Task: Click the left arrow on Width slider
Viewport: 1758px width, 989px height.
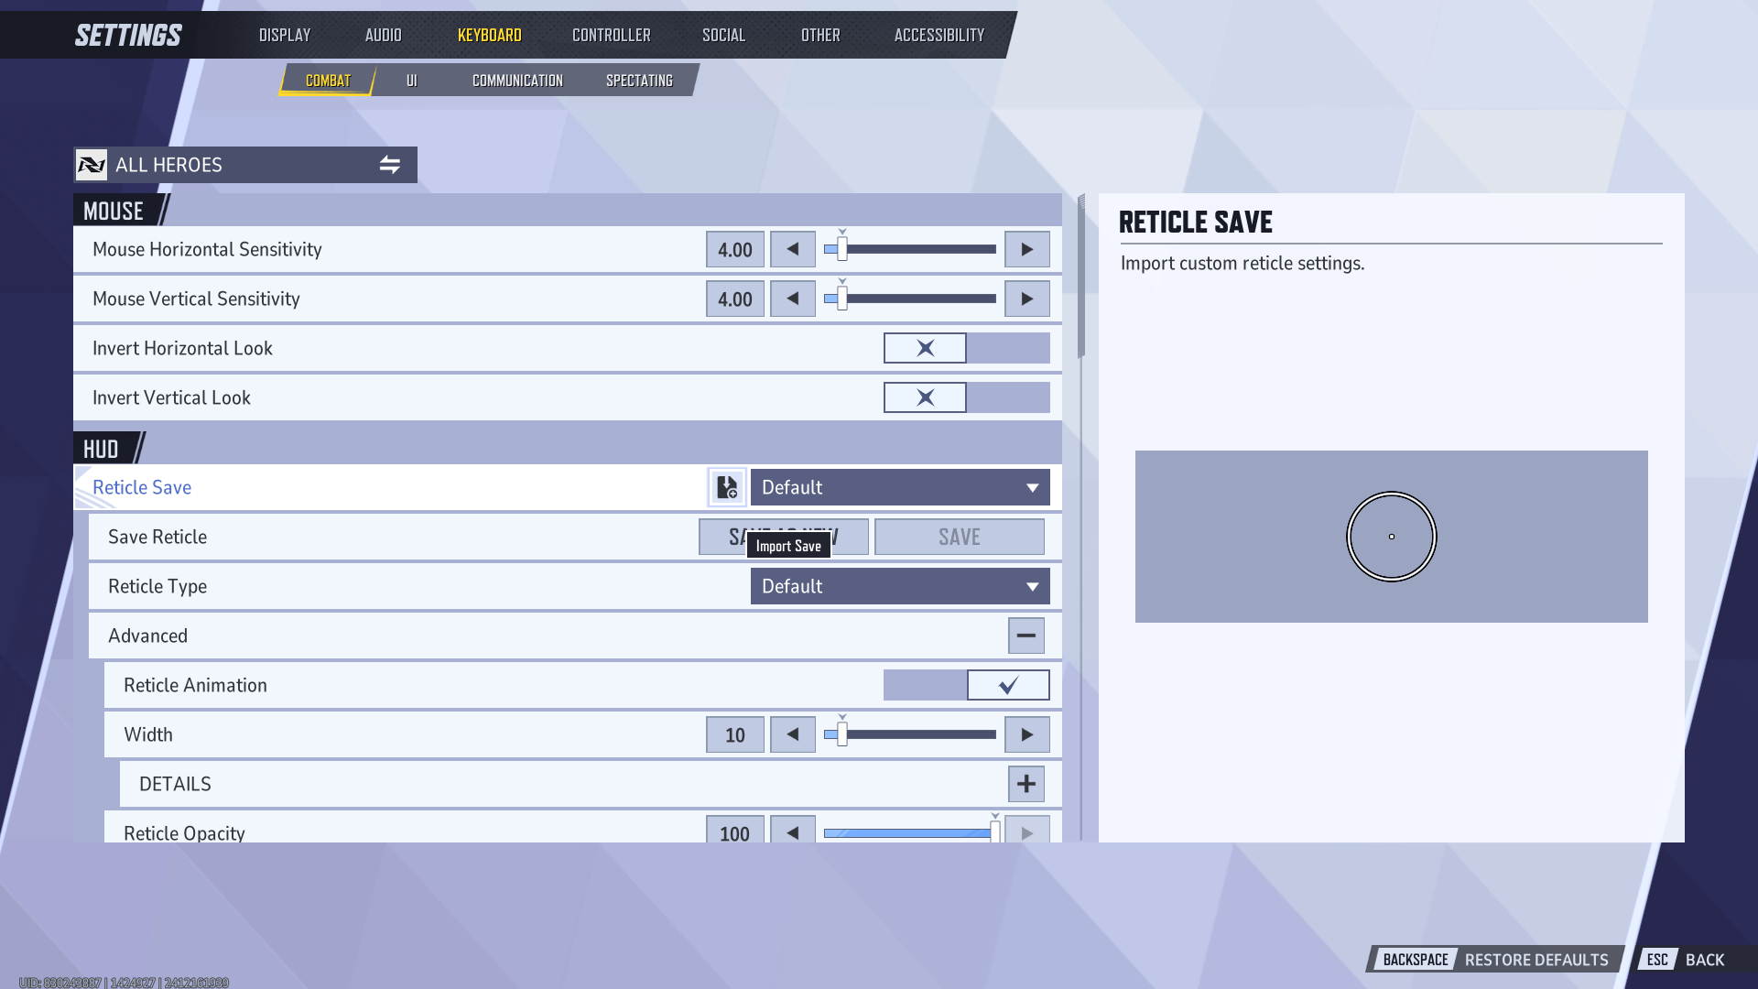Action: 792,734
